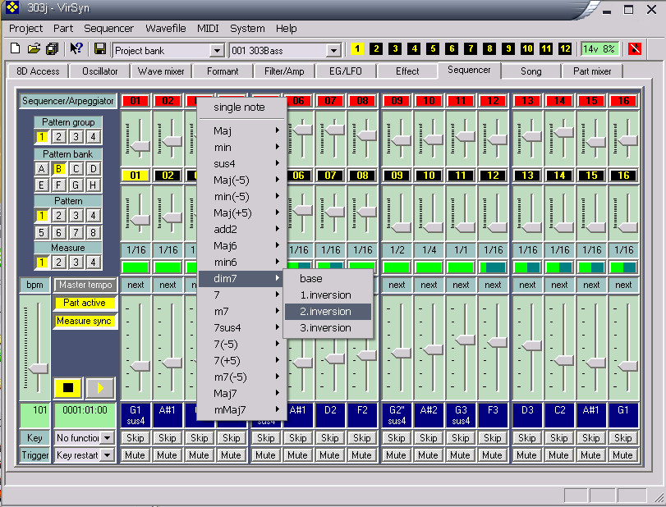Open the MIDI menu
The height and width of the screenshot is (507, 666).
point(208,29)
